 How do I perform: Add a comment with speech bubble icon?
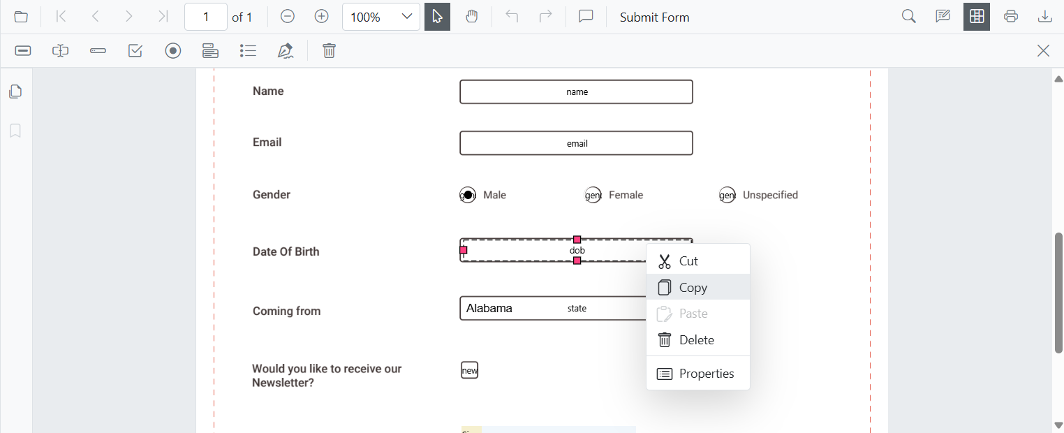[586, 17]
